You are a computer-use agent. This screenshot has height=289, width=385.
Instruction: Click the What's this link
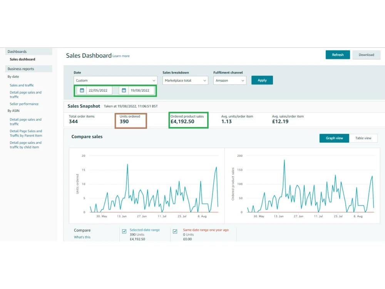(82, 237)
